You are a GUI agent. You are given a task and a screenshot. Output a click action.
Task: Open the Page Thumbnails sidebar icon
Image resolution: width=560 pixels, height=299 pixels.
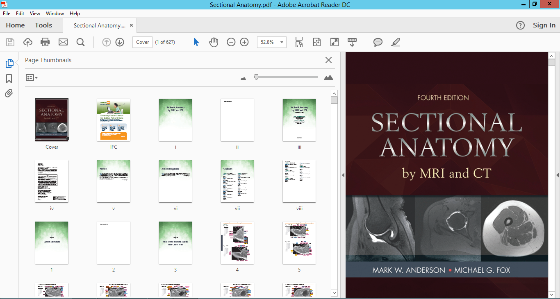point(9,63)
